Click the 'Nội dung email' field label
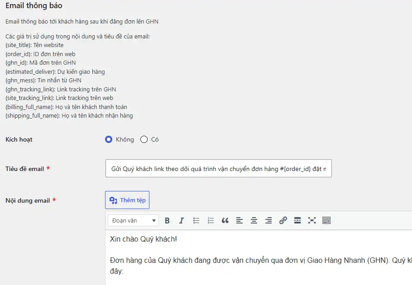412x285 pixels. [x=28, y=200]
